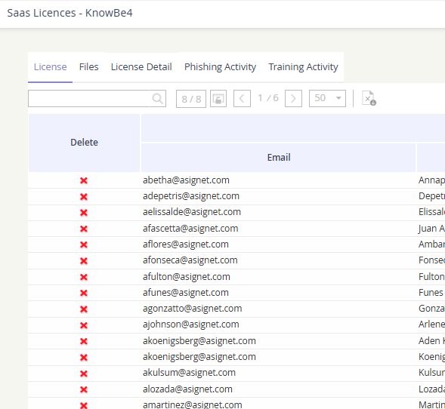The width and height of the screenshot is (445, 409).
Task: Click the search magnifier icon
Action: [157, 99]
